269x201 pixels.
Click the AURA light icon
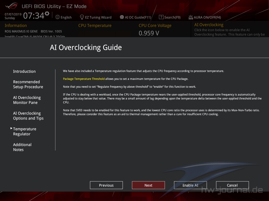click(x=191, y=17)
